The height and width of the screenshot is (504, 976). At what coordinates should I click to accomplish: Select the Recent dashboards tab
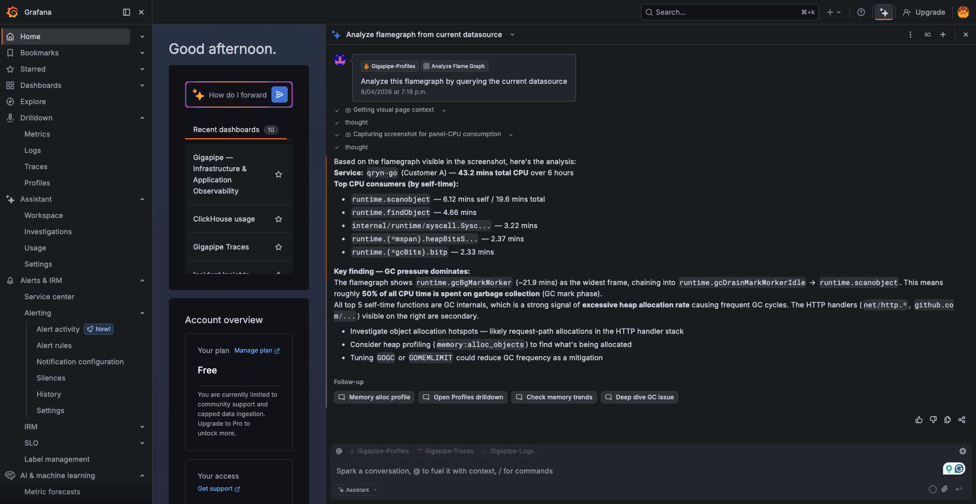(235, 130)
